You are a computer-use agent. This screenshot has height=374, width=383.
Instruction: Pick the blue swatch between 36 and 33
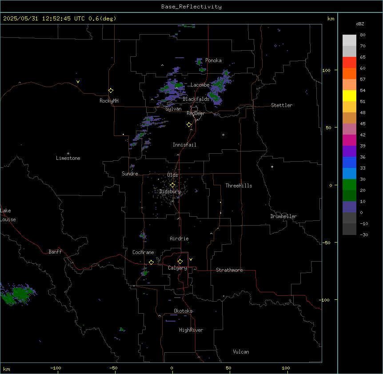pyautogui.click(x=349, y=163)
